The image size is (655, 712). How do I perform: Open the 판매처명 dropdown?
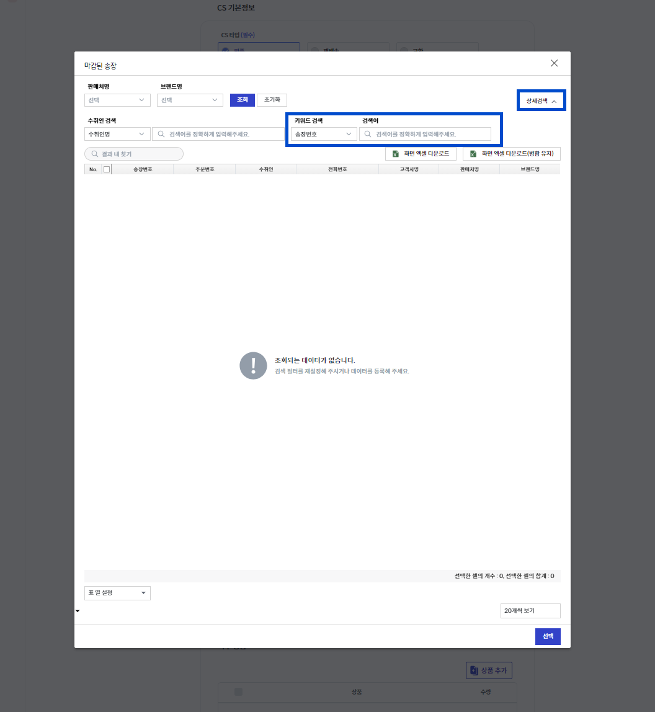[117, 100]
